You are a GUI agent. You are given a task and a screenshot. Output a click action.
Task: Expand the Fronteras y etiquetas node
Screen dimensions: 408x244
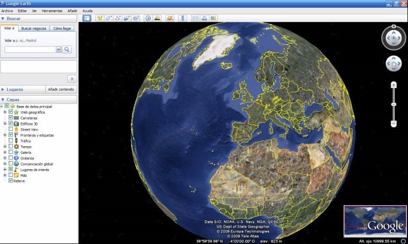[x=5, y=135]
